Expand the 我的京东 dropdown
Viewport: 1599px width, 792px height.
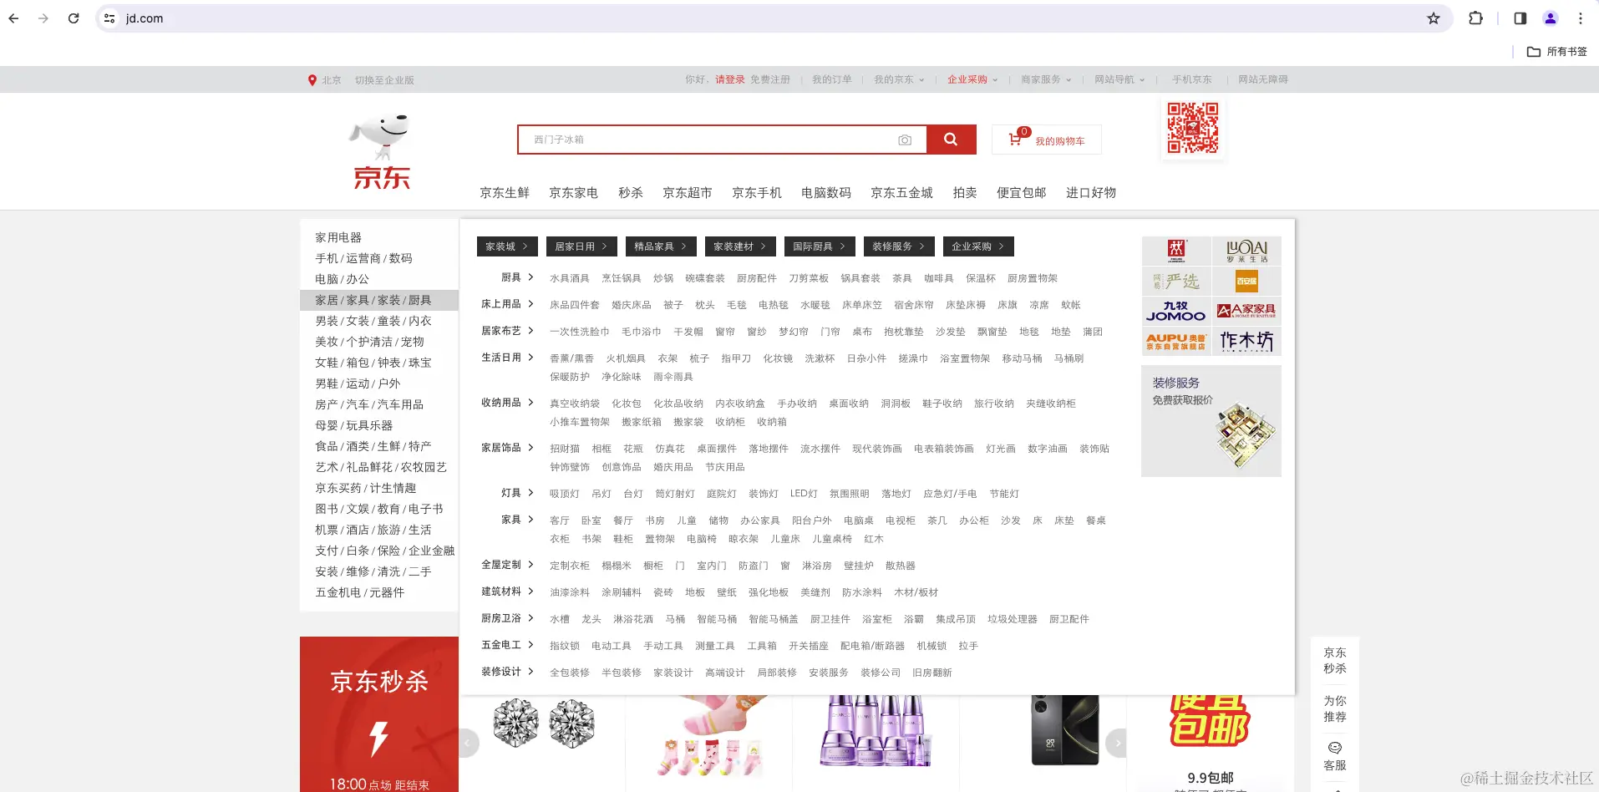tap(899, 80)
